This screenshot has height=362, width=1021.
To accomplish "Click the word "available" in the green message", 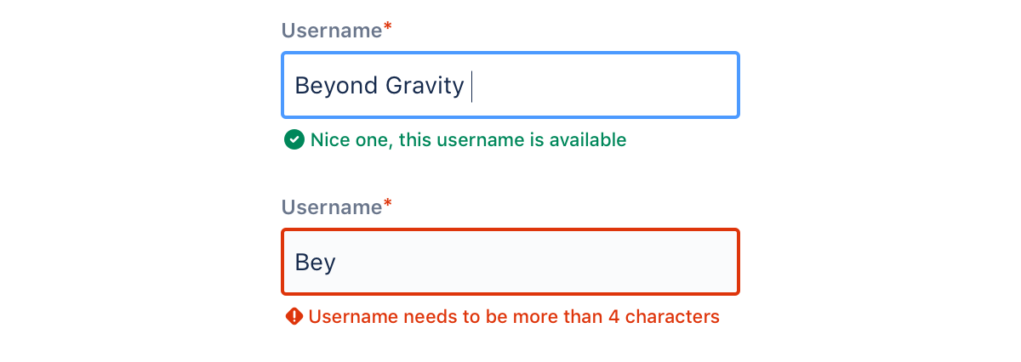I will point(587,139).
